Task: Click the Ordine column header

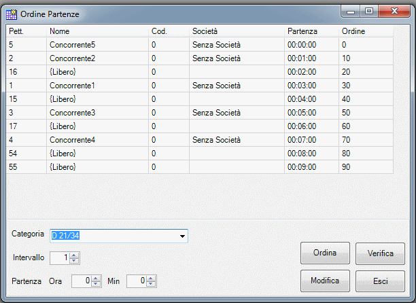Action: [x=366, y=31]
